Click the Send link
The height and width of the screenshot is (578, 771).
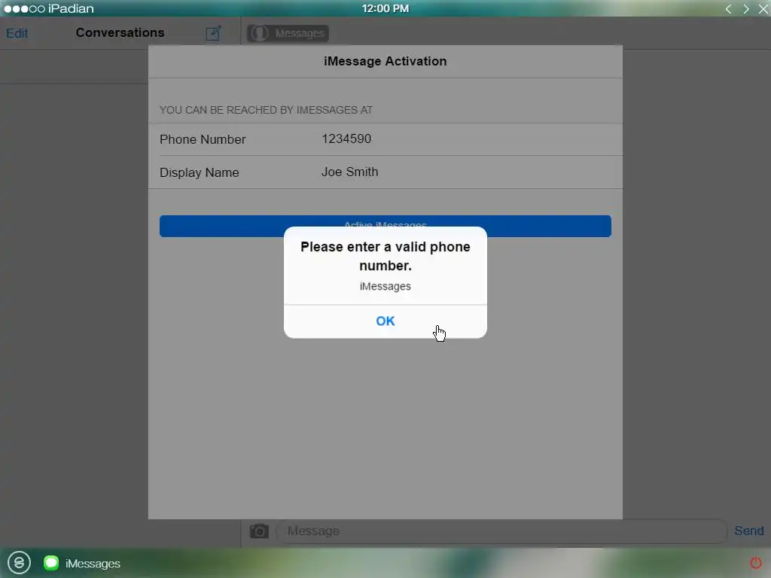(x=748, y=531)
